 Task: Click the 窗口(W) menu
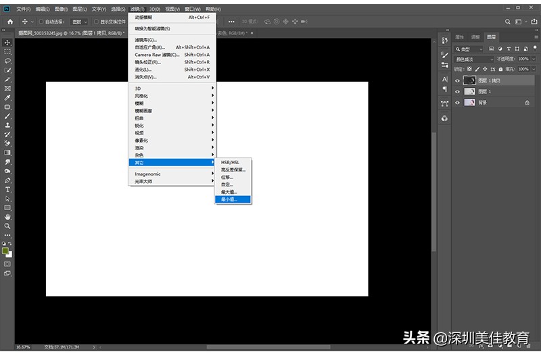point(193,9)
